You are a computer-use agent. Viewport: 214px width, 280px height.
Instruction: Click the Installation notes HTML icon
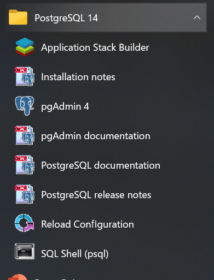(25, 76)
